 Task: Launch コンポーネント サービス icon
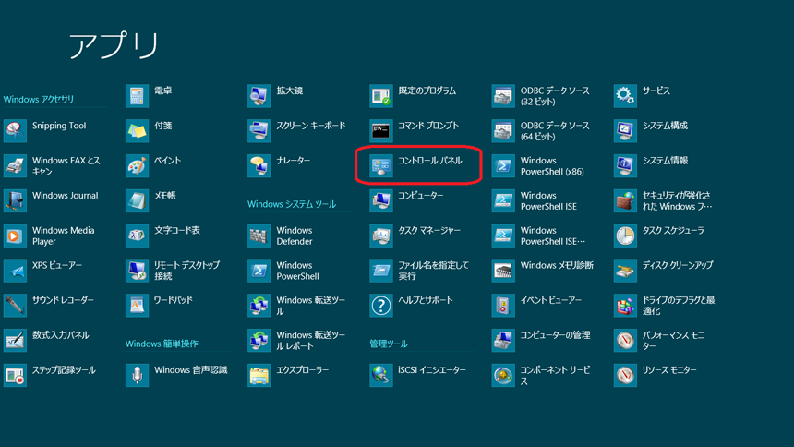(503, 376)
